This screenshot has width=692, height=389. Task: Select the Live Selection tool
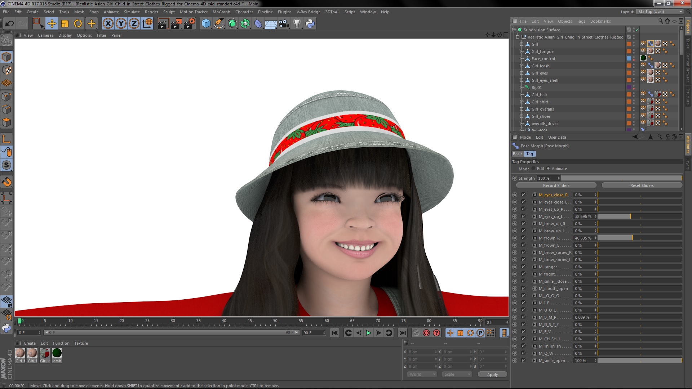[x=38, y=24]
